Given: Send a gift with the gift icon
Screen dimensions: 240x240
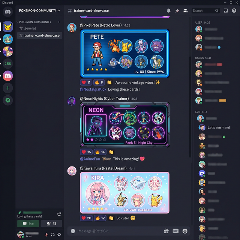Looking at the screenshot, I should [x=166, y=231].
